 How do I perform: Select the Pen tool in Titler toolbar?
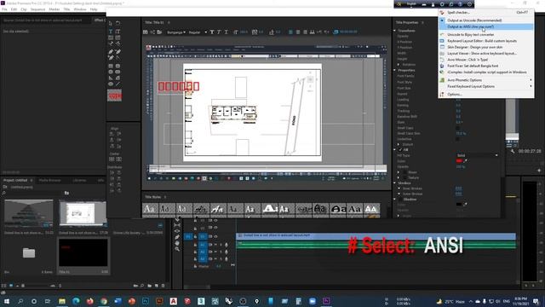click(x=111, y=51)
